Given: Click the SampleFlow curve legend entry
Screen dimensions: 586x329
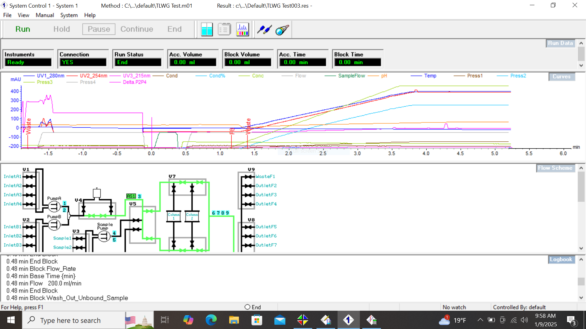Looking at the screenshot, I should 352,76.
